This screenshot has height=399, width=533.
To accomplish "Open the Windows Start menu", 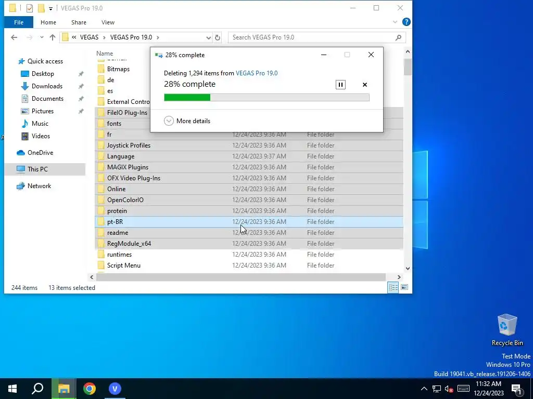I will coord(12,389).
